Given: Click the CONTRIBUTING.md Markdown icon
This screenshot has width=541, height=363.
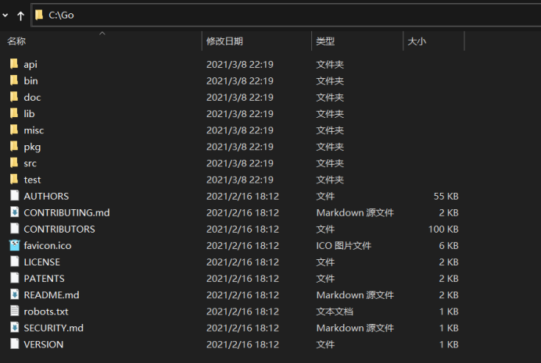Looking at the screenshot, I should [15, 212].
